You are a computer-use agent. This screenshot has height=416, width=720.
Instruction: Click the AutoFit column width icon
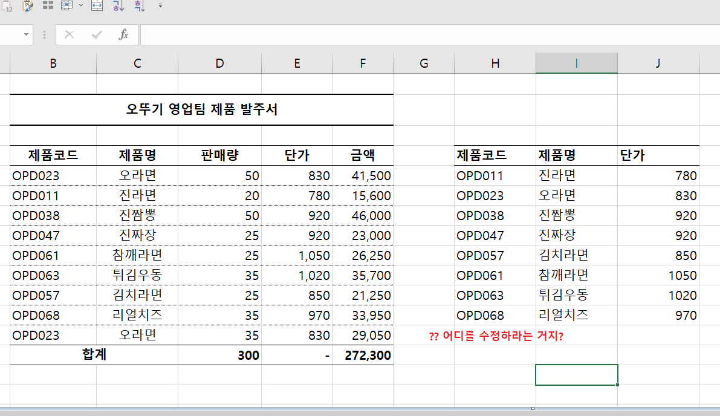pyautogui.click(x=97, y=5)
